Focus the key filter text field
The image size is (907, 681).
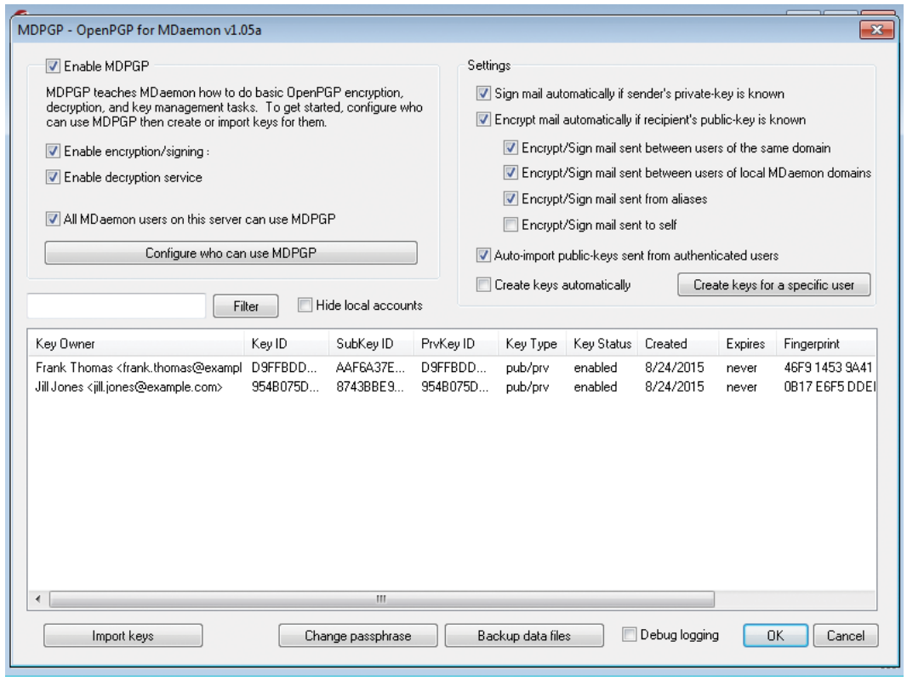click(x=117, y=306)
